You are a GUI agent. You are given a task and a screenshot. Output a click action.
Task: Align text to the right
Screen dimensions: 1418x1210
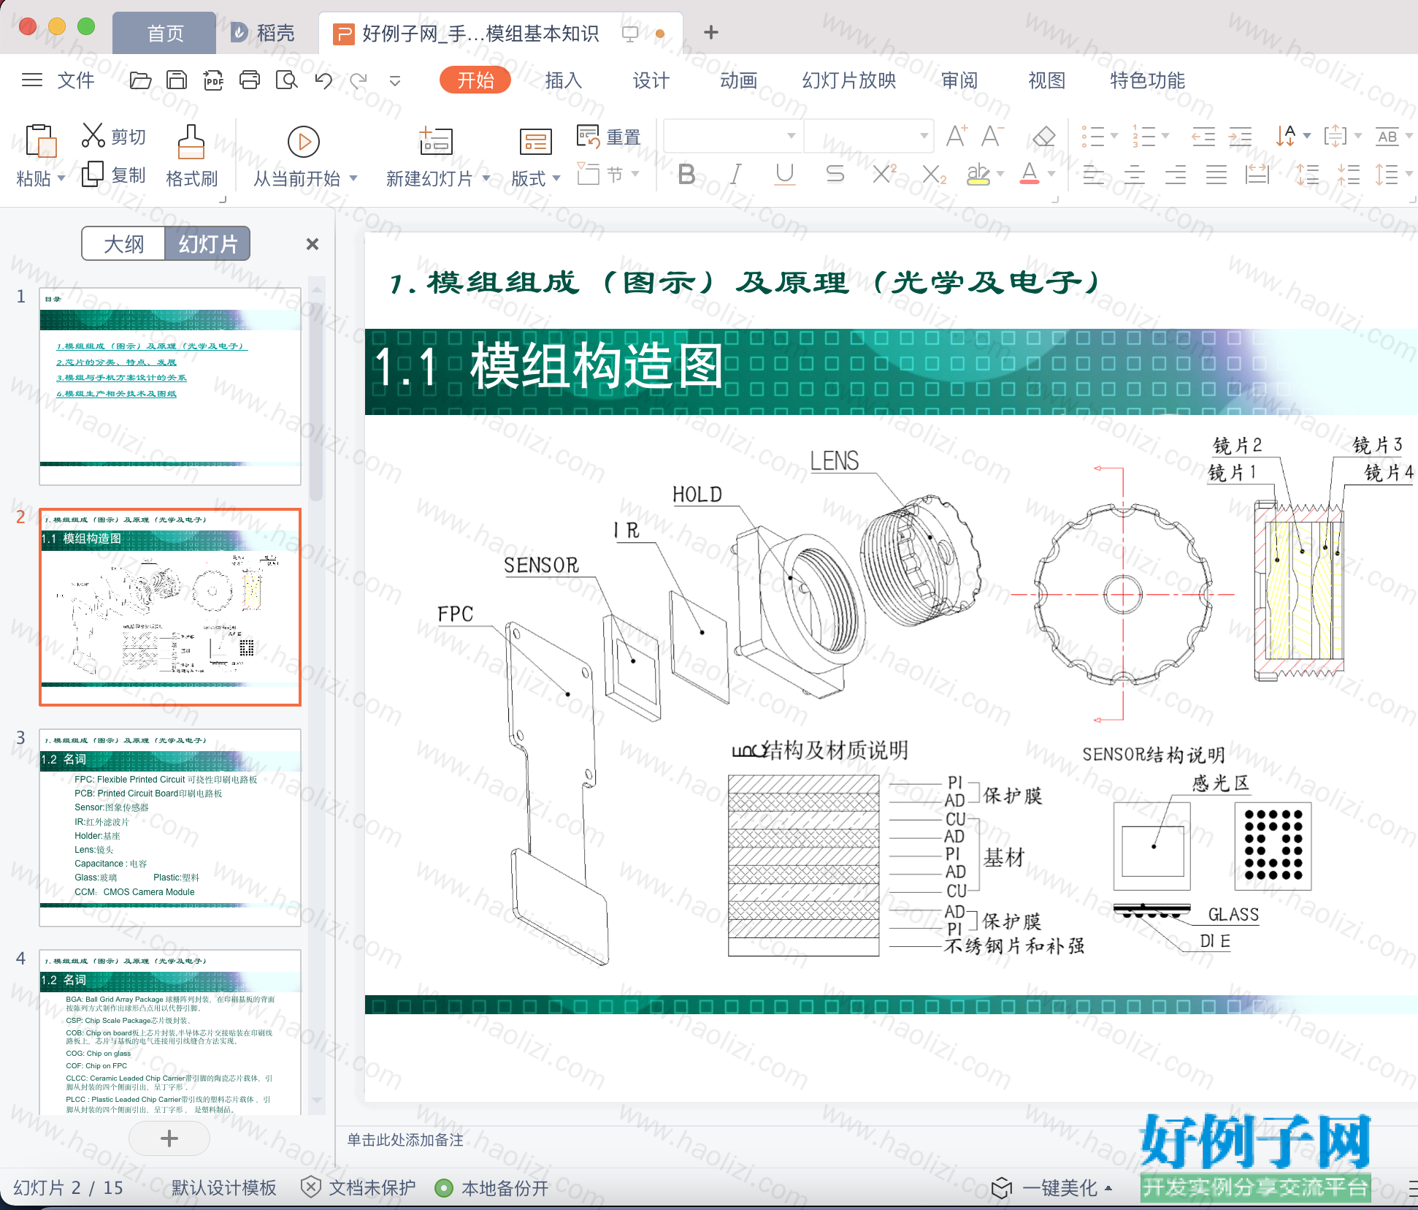(x=1175, y=175)
